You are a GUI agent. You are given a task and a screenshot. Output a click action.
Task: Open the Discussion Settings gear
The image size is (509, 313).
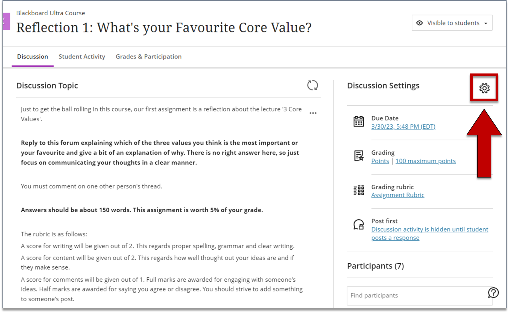(x=484, y=88)
